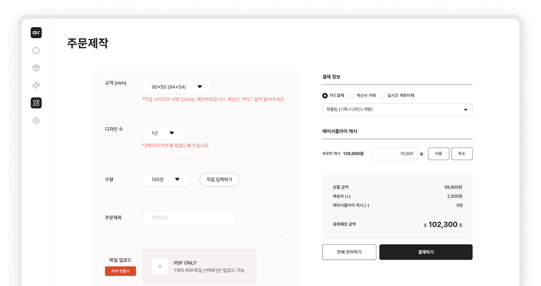Click the 0원 cash deduction value

tap(459, 205)
